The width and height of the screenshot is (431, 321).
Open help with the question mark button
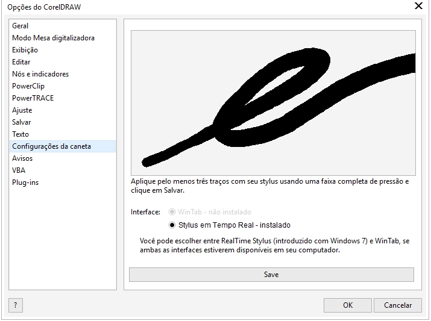click(16, 305)
